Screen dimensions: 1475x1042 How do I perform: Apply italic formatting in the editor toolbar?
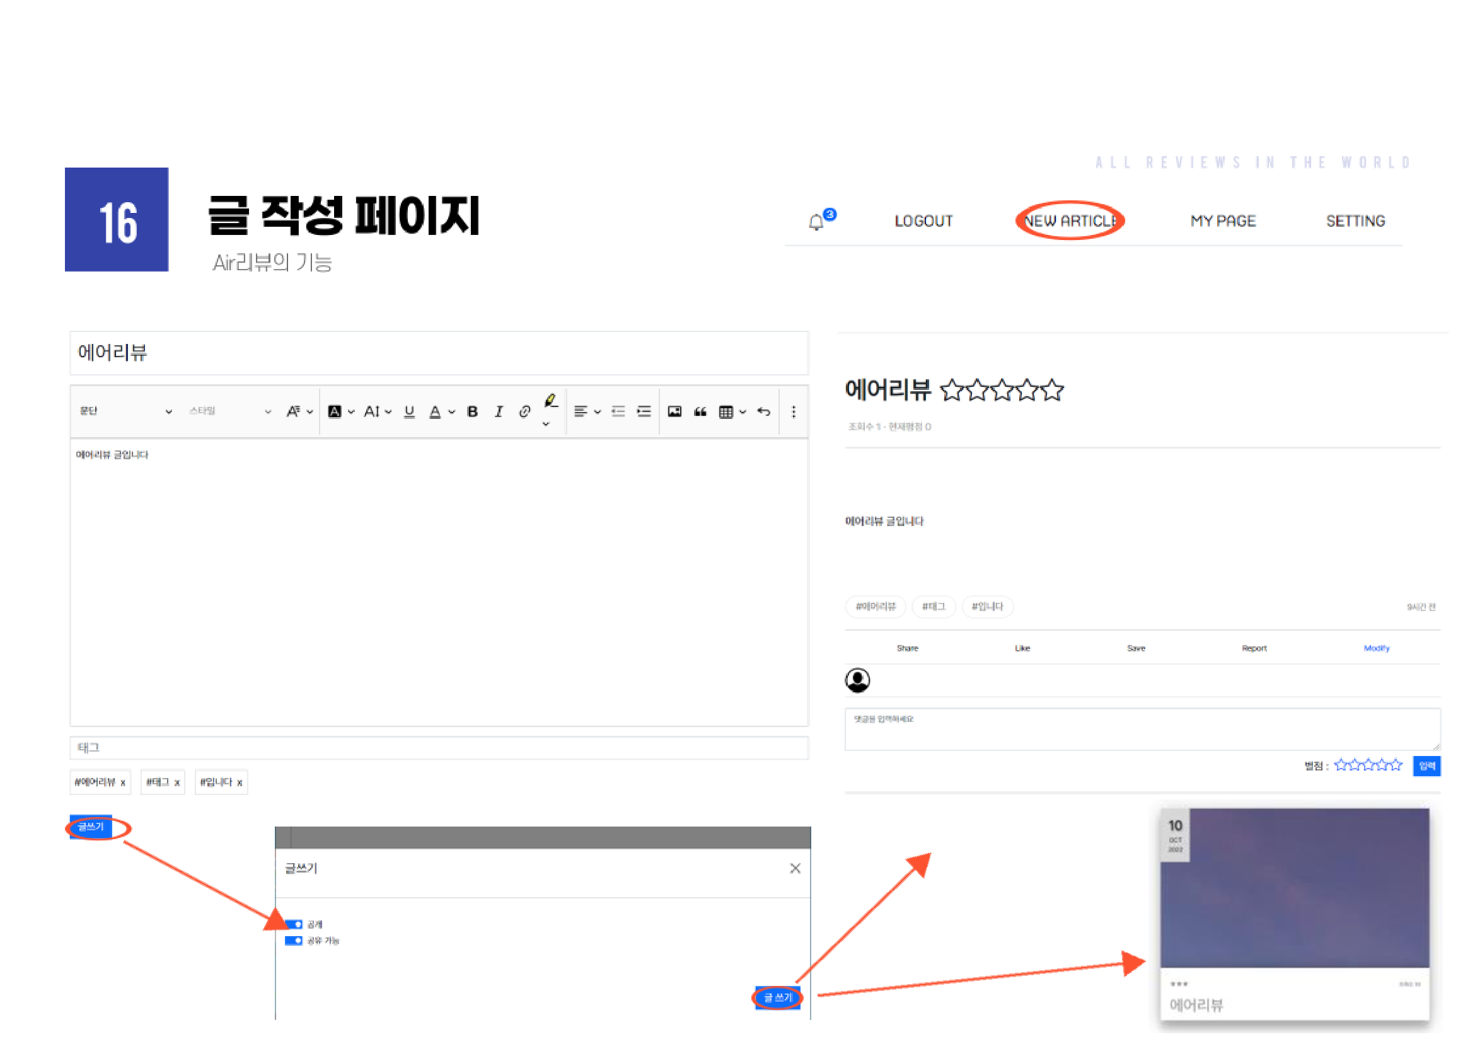pyautogui.click(x=499, y=412)
